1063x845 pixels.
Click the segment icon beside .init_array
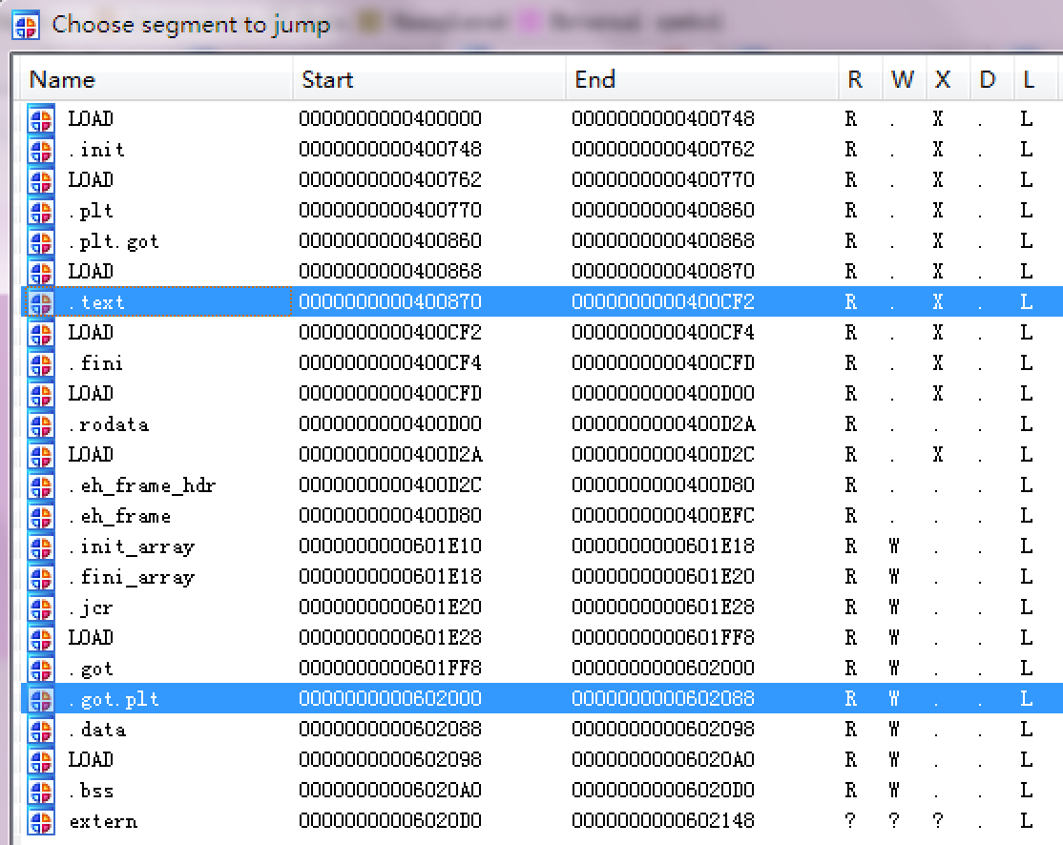(x=41, y=546)
